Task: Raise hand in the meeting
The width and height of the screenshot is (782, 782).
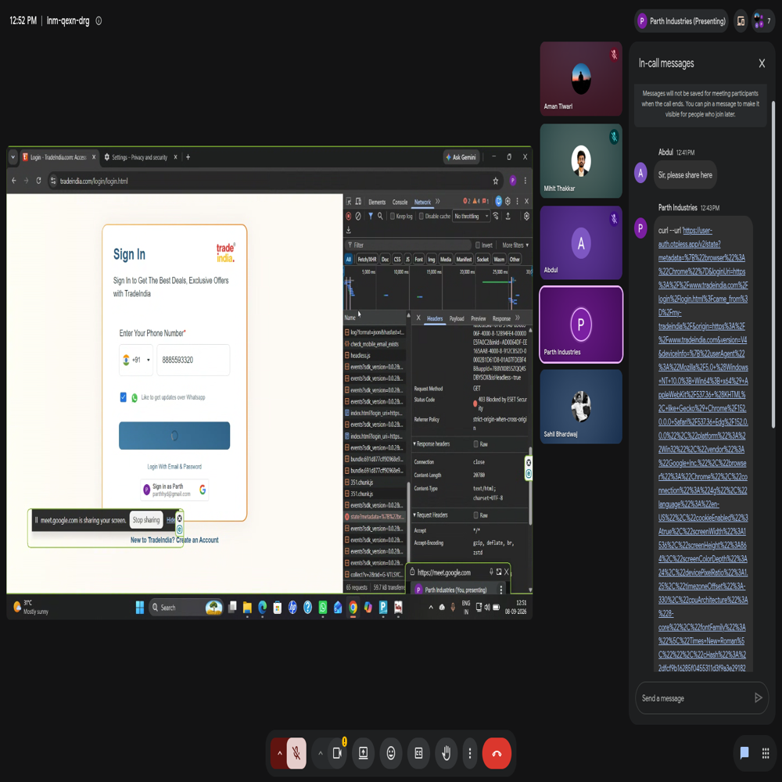Action: 447,753
